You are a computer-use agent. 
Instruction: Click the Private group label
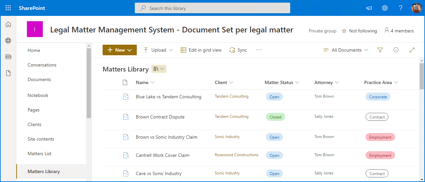point(322,31)
